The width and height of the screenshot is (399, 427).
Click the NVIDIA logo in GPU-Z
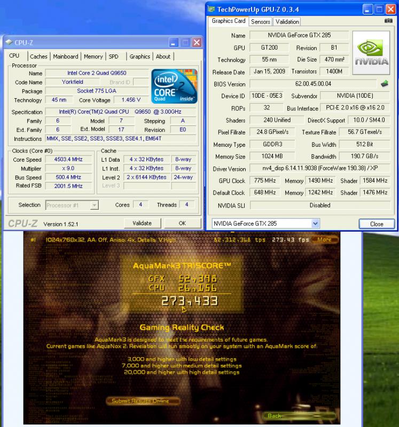(371, 53)
